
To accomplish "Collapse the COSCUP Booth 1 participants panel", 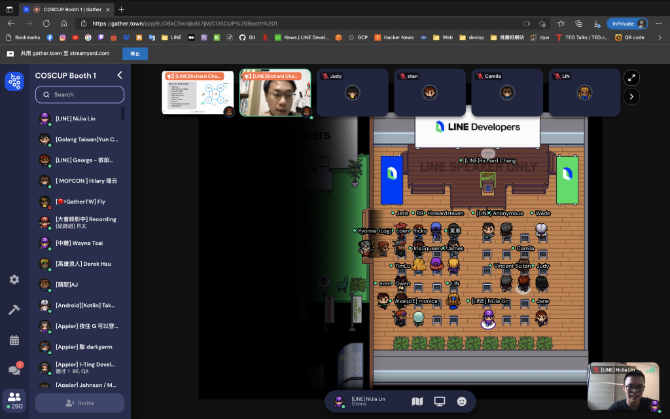I will [120, 75].
